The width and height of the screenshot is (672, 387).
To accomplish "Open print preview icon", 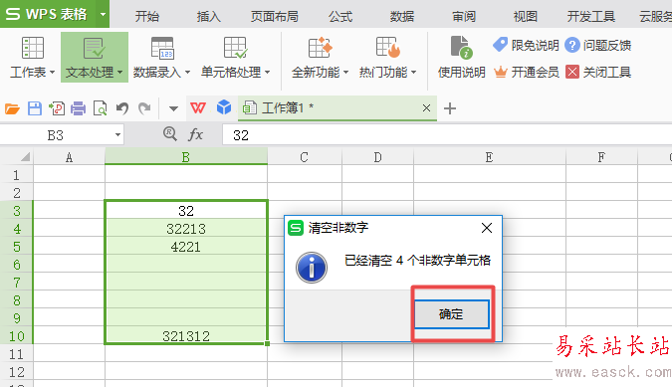I will coord(101,108).
